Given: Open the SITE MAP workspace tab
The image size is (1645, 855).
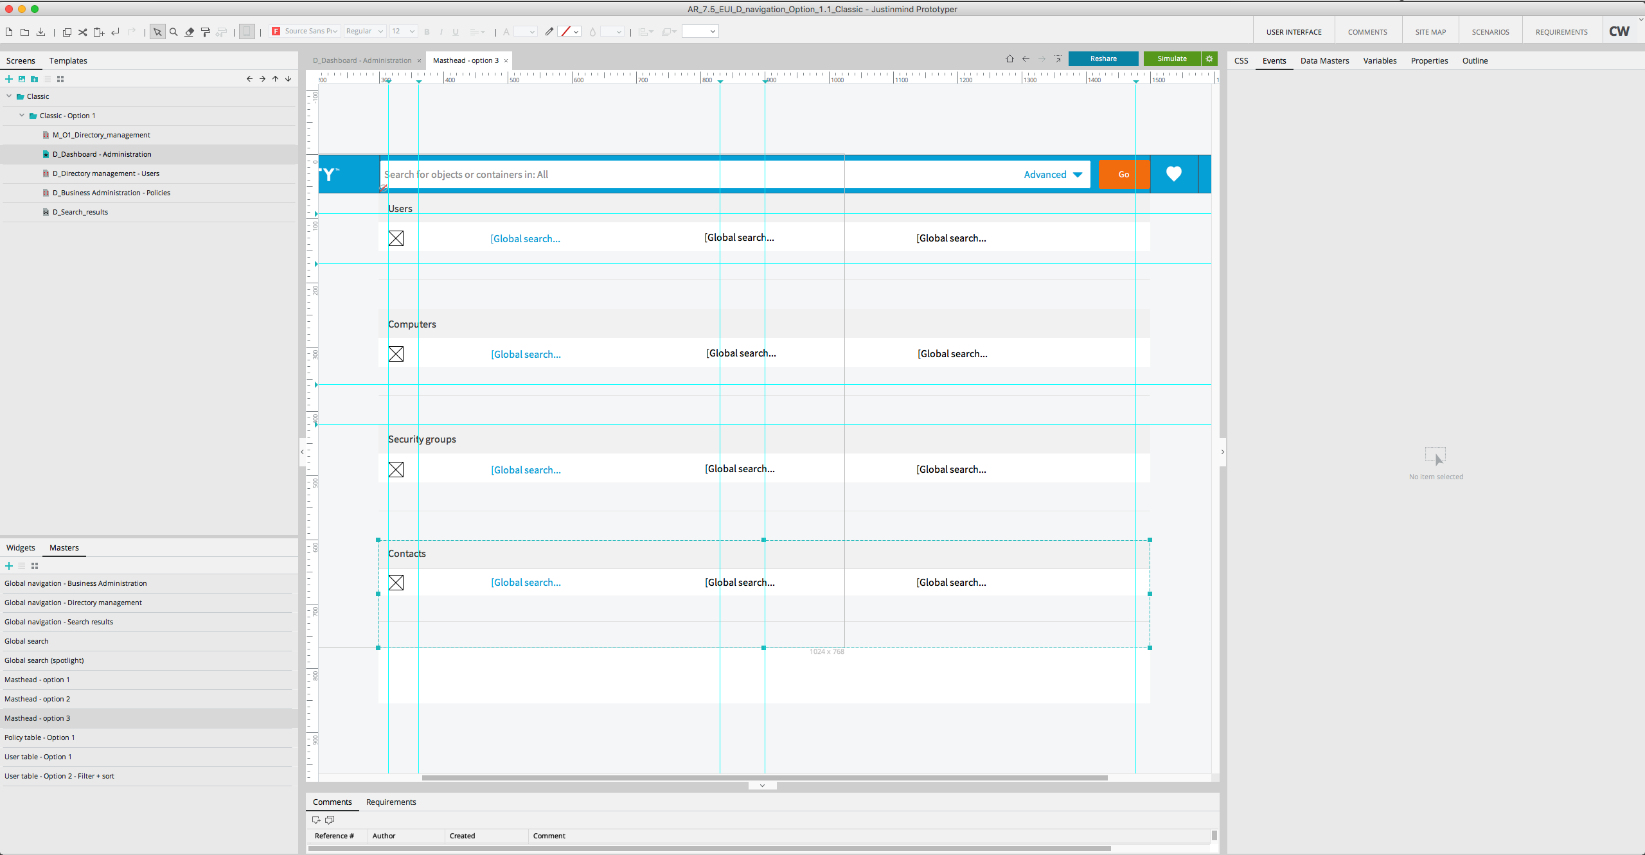Looking at the screenshot, I should [1430, 31].
